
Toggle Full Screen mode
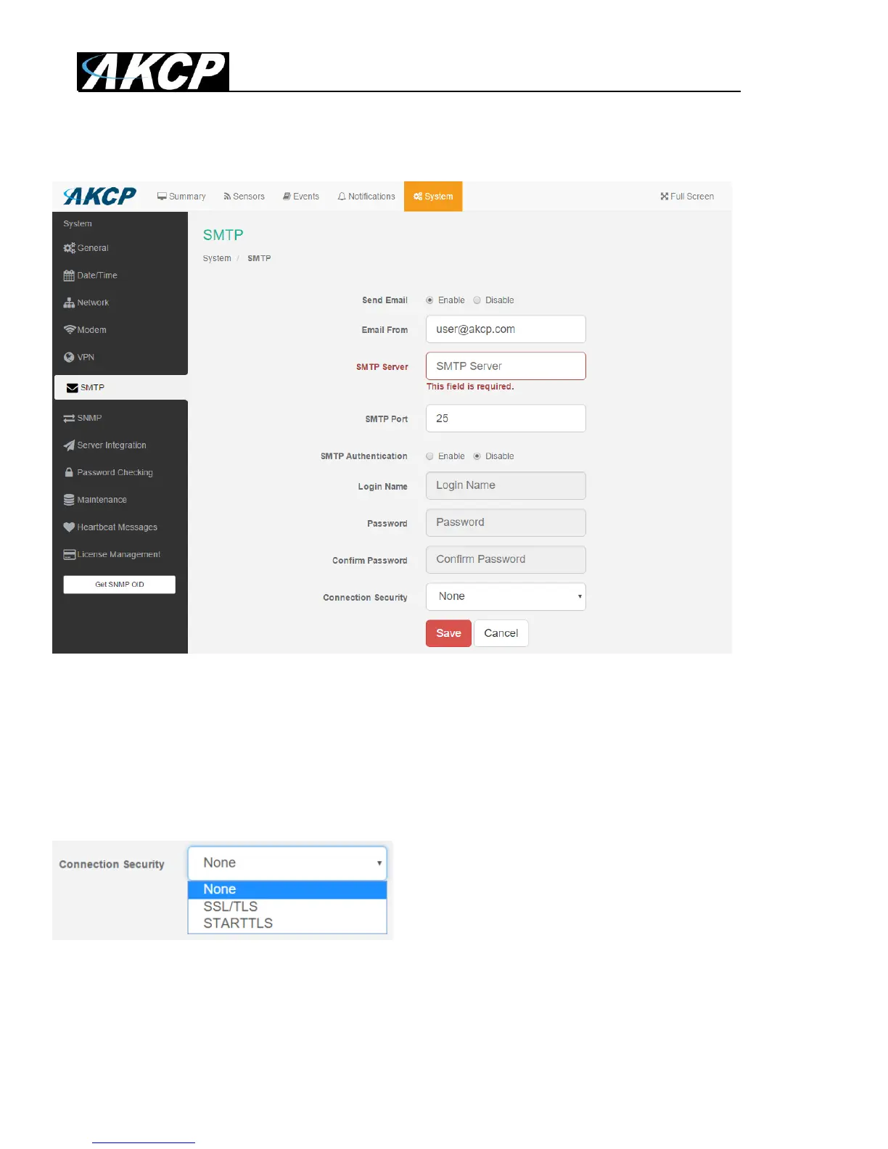coord(687,197)
